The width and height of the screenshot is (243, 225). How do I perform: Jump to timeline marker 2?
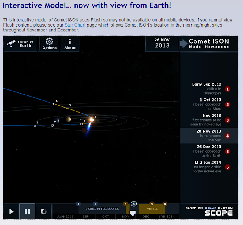click(95, 204)
